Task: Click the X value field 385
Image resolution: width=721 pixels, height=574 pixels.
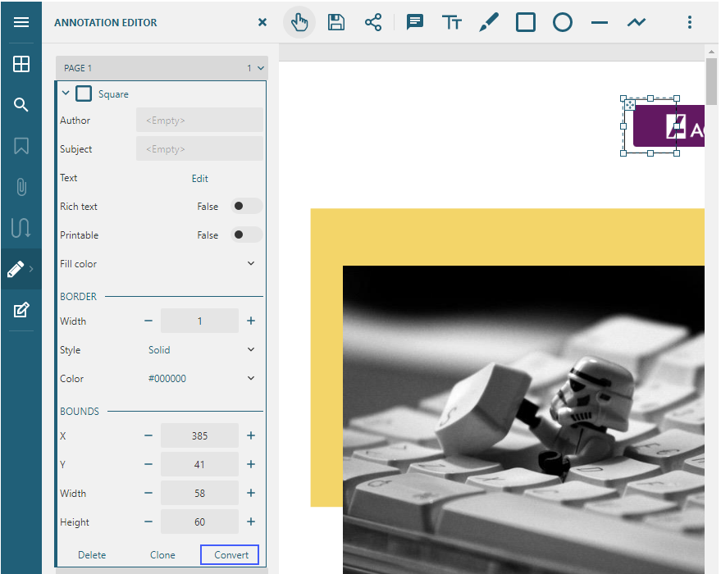Action: point(199,435)
